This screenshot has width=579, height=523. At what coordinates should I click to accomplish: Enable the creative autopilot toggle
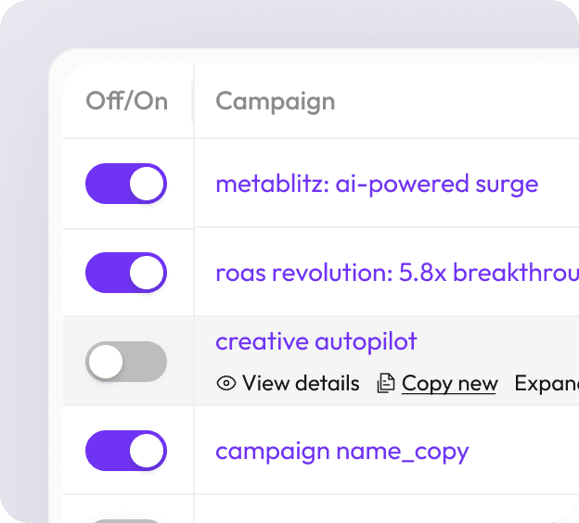tap(126, 362)
